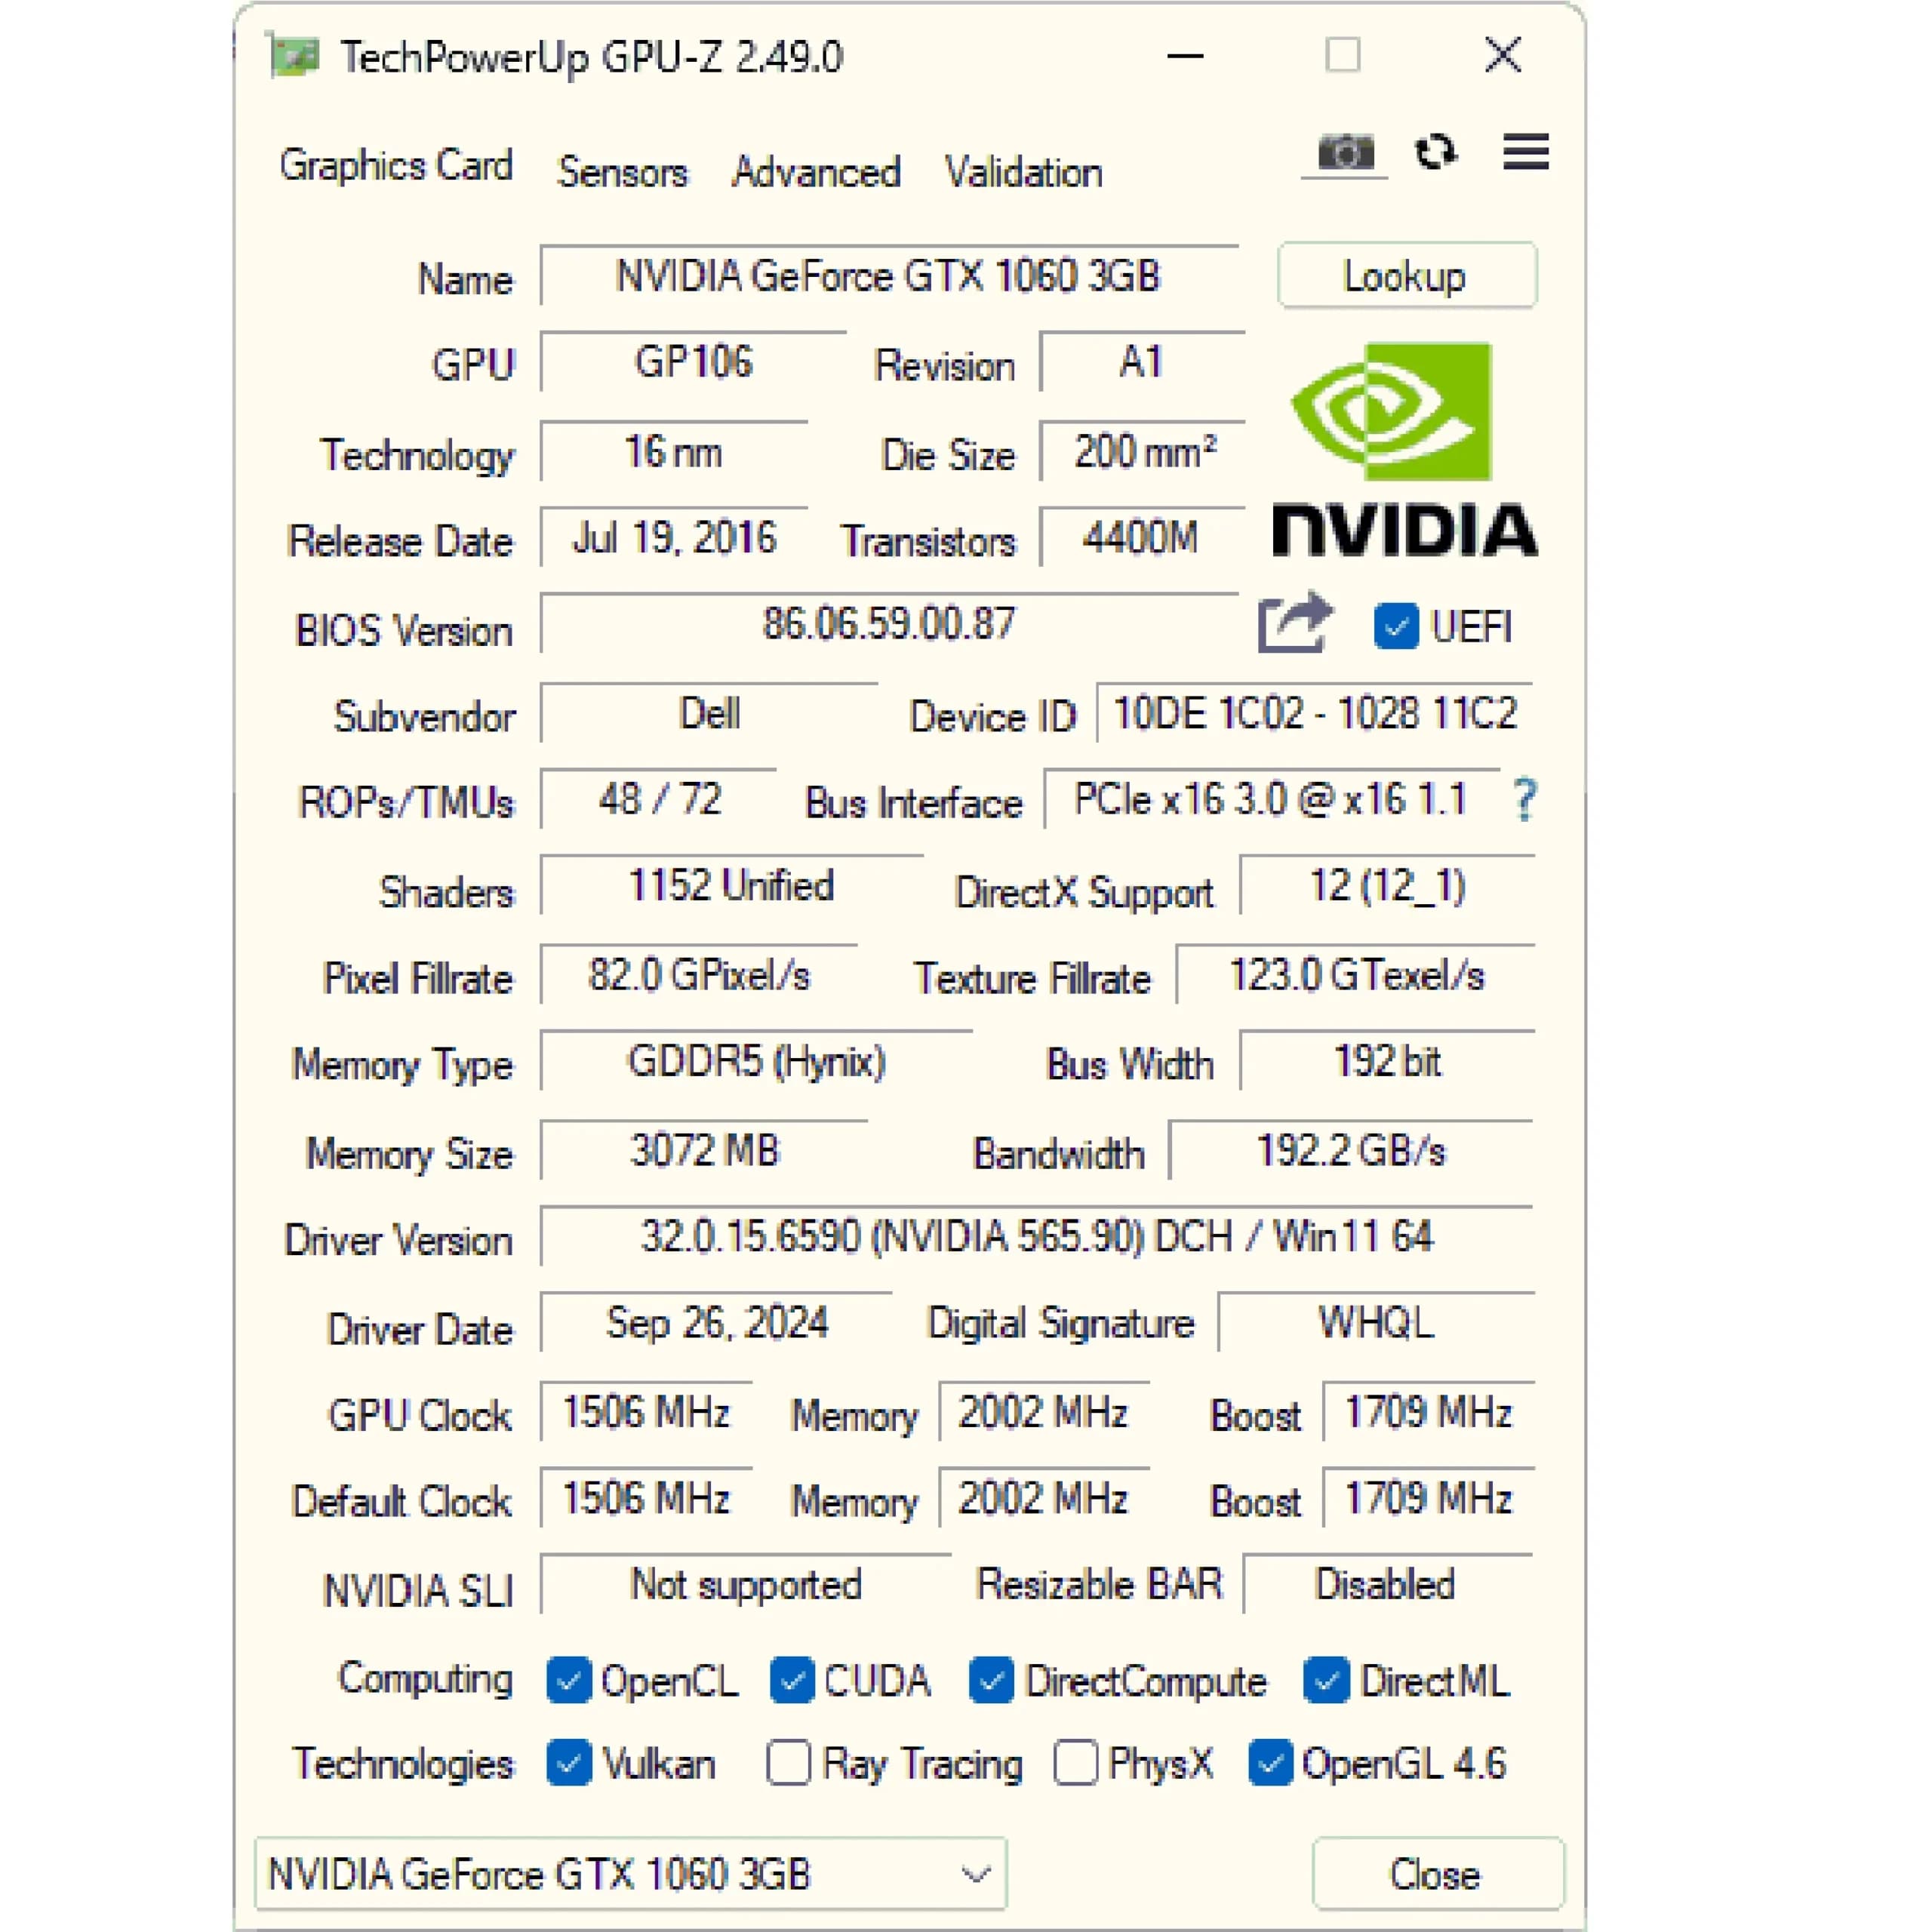1932x1932 pixels.
Task: Click the NVIDIA SLI value Not supported
Action: coord(746,1584)
